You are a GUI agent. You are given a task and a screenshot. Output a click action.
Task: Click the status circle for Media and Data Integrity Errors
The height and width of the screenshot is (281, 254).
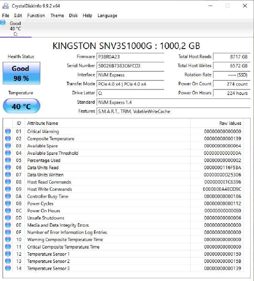click(x=8, y=225)
